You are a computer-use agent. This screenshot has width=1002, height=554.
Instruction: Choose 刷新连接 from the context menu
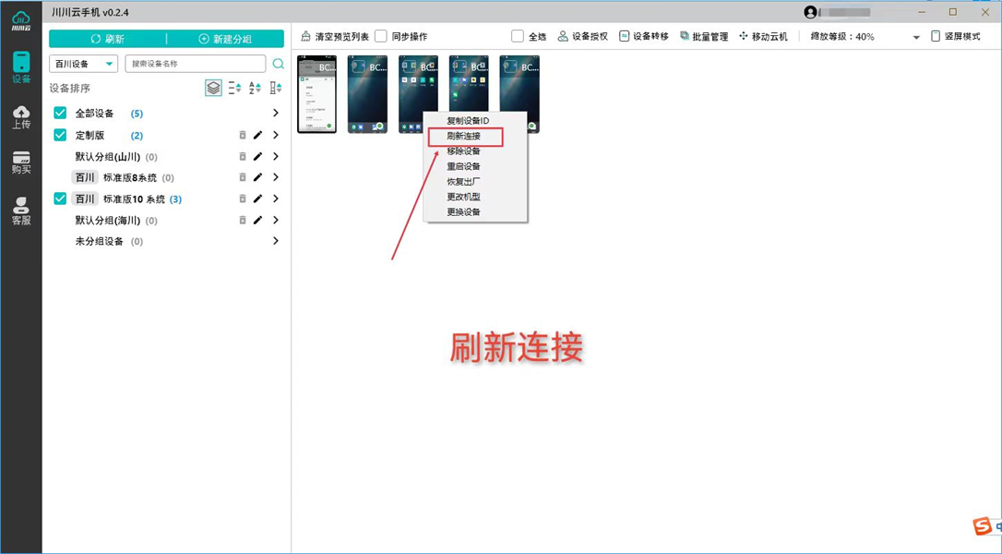pyautogui.click(x=464, y=135)
